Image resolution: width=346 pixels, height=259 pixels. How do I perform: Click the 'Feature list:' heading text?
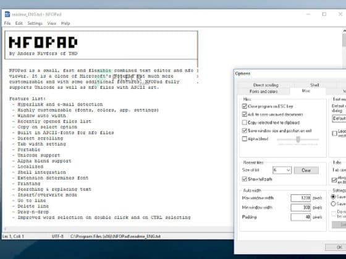point(28,99)
